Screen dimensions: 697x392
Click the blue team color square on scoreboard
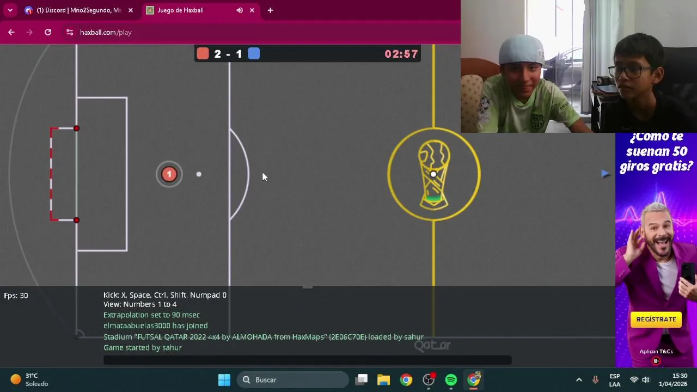point(254,53)
